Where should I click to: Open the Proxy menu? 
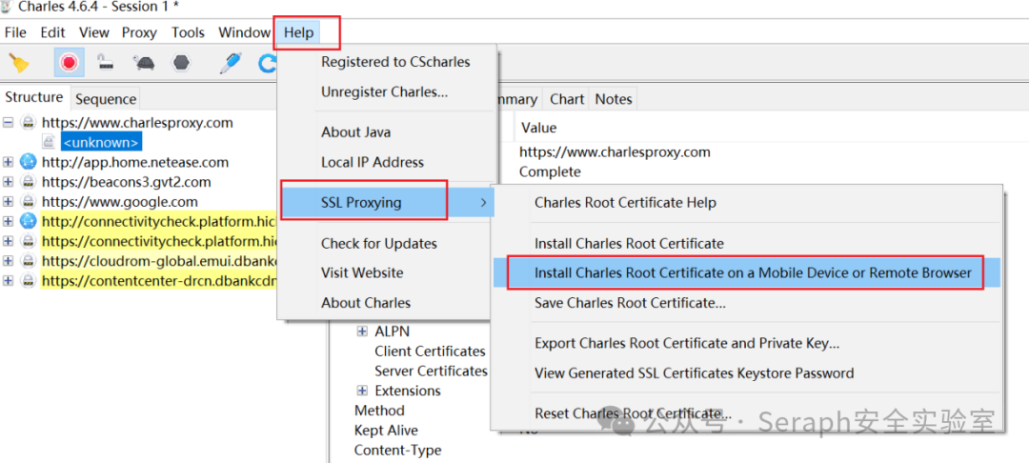(x=139, y=32)
